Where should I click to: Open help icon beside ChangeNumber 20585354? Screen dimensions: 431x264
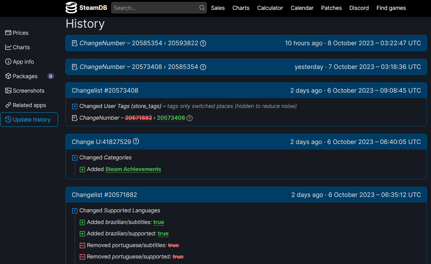(203, 67)
